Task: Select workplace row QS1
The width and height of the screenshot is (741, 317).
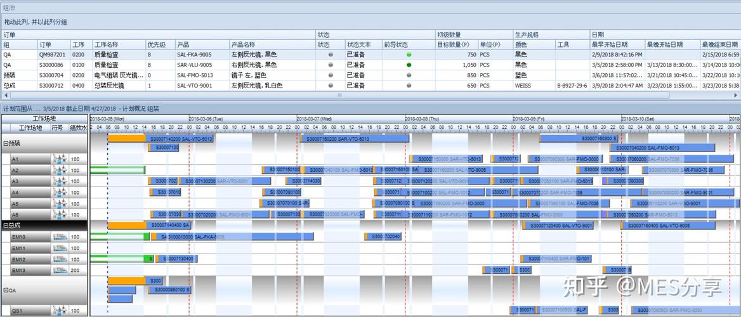Action: (x=44, y=311)
